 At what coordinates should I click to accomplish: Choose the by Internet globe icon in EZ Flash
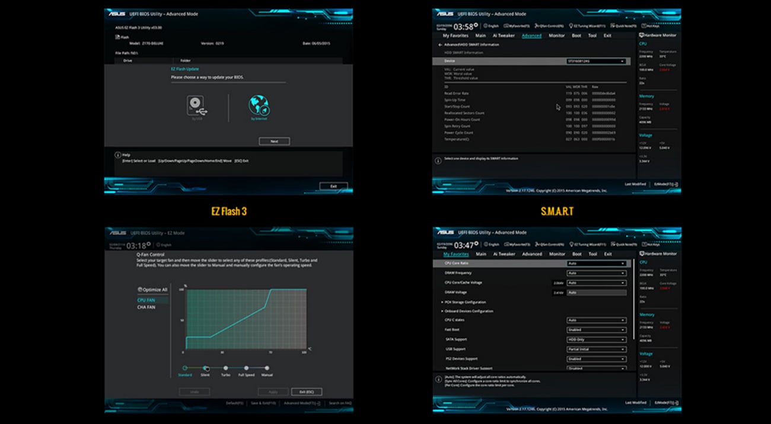point(259,105)
